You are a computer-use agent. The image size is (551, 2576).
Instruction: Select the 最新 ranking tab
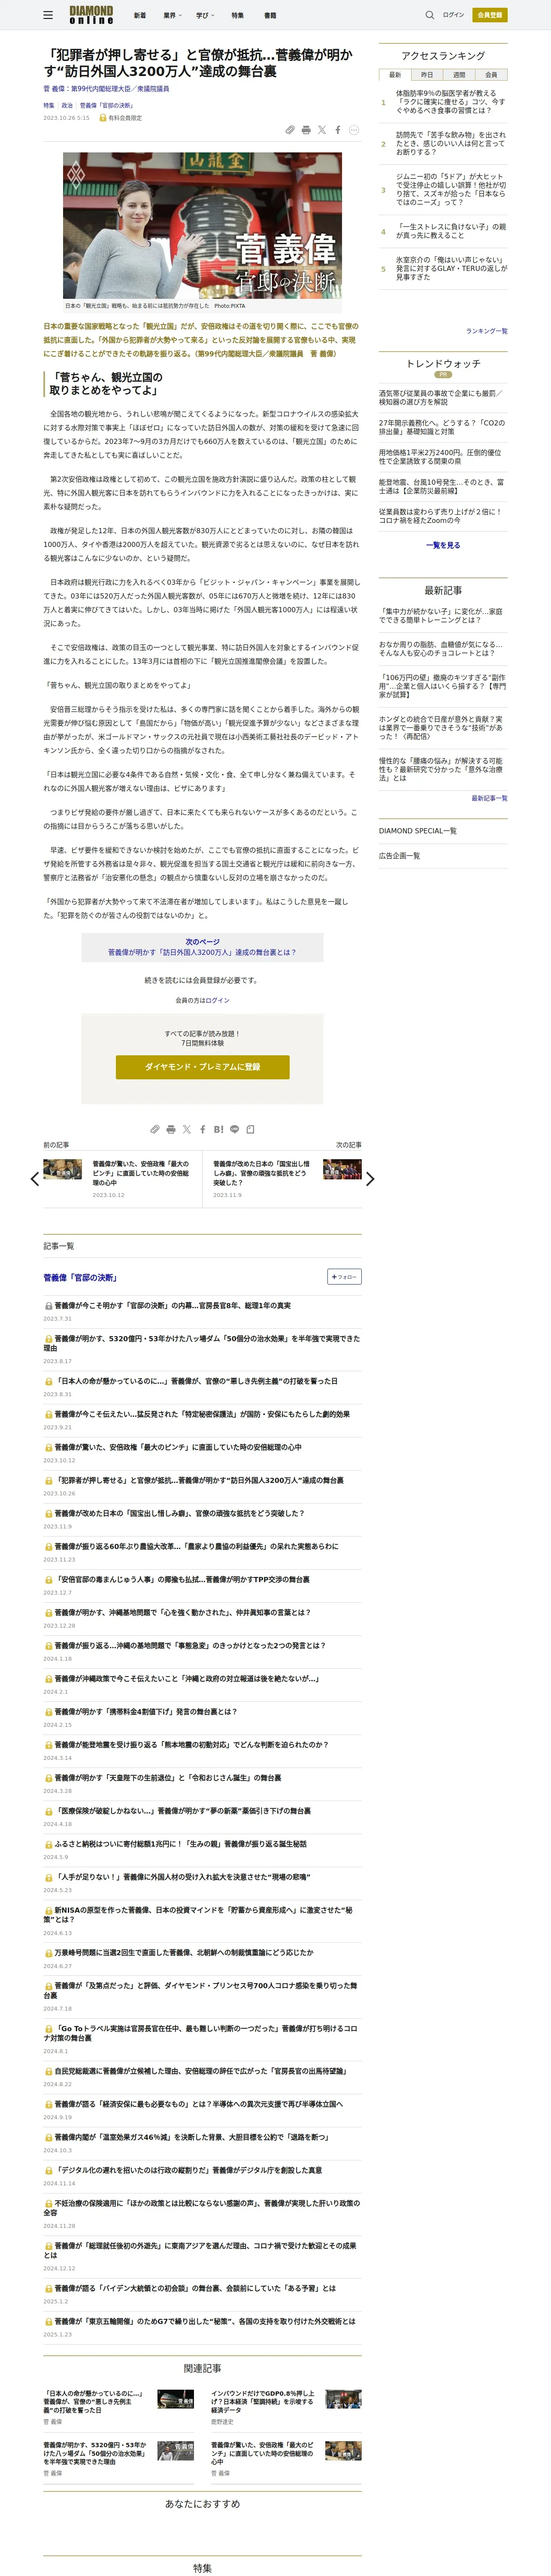point(395,75)
